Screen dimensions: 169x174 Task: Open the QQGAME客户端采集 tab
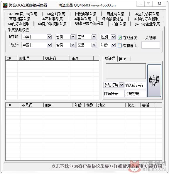click(23, 14)
